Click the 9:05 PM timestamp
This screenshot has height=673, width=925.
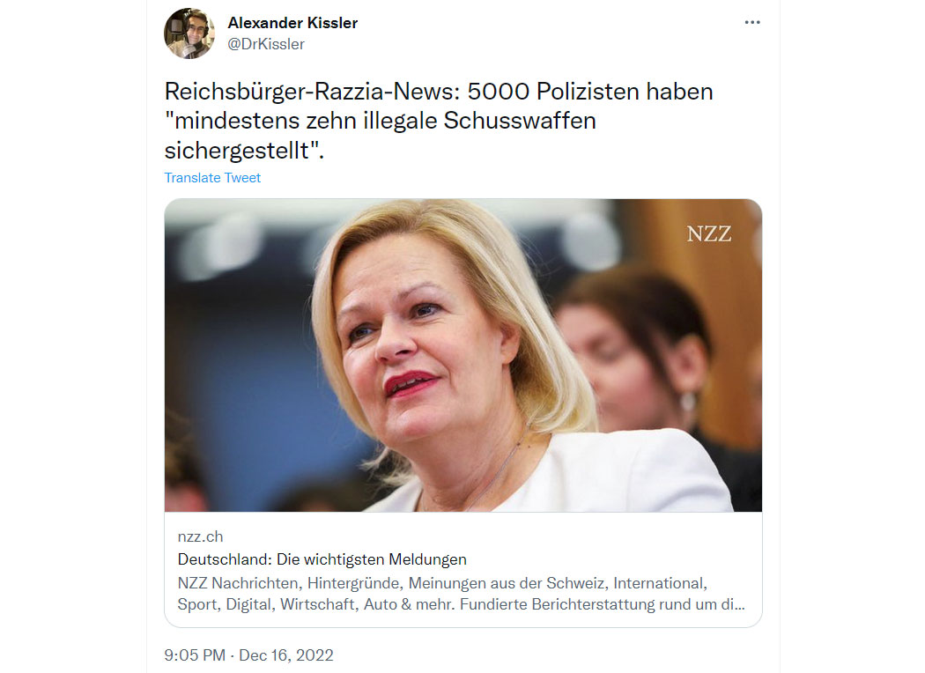point(195,655)
